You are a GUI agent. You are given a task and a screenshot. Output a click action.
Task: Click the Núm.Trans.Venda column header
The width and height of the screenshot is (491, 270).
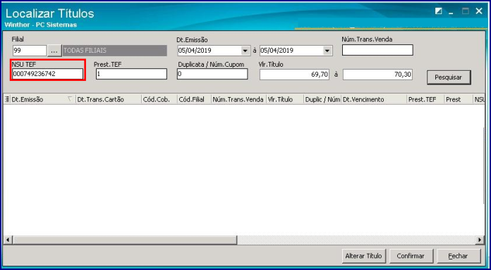click(x=238, y=100)
